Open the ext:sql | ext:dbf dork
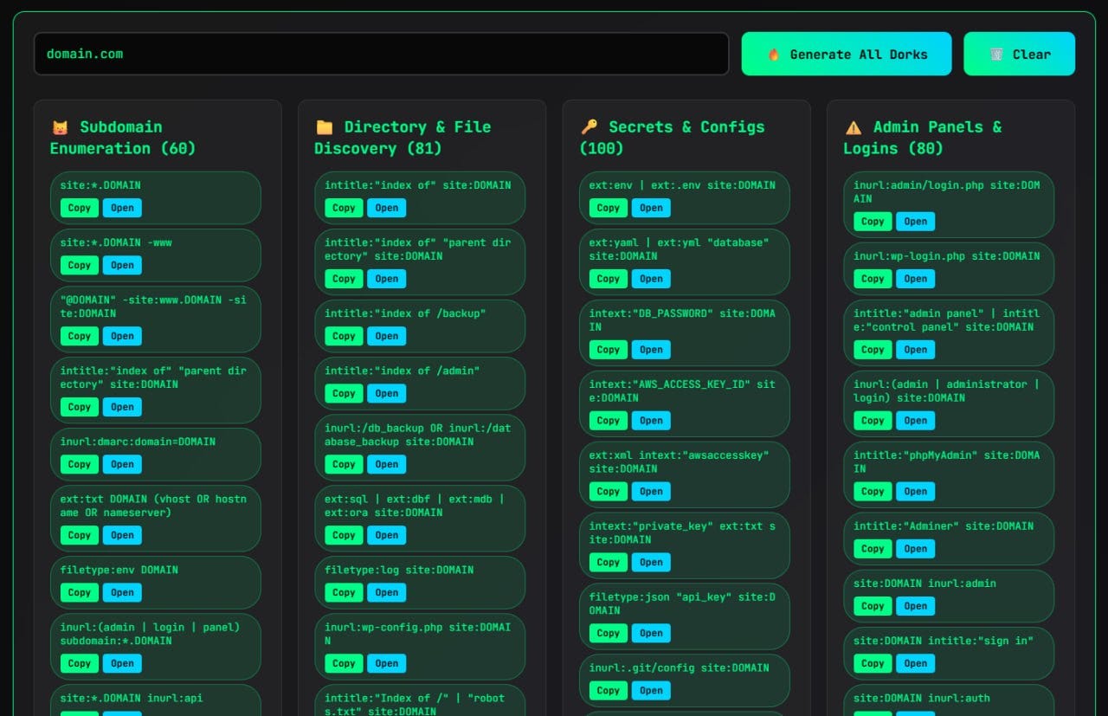The height and width of the screenshot is (716, 1108). [387, 535]
